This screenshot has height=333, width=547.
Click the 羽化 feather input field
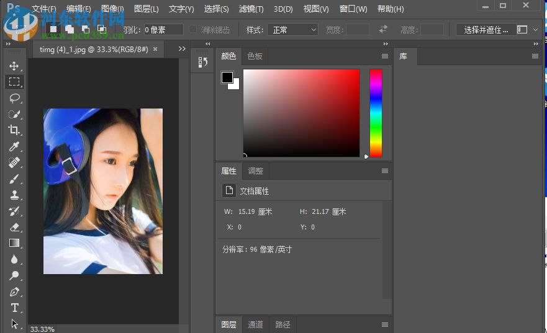point(164,30)
